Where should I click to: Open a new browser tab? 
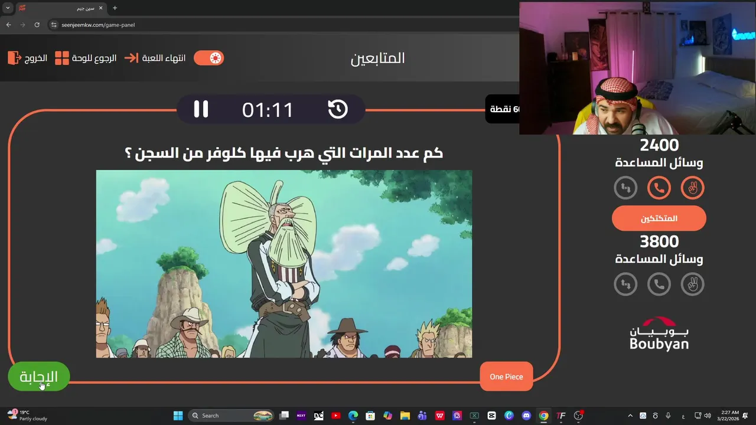115,8
